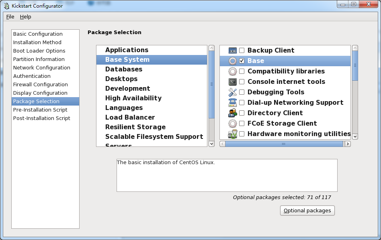Click the Directory Client icon
Image resolution: width=381 pixels, height=240 pixels.
coord(233,113)
